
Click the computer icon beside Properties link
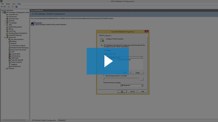click(x=33, y=24)
